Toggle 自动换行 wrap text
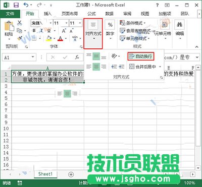Image resolution: width=202 pixels, height=187 pixels. pyautogui.click(x=141, y=56)
